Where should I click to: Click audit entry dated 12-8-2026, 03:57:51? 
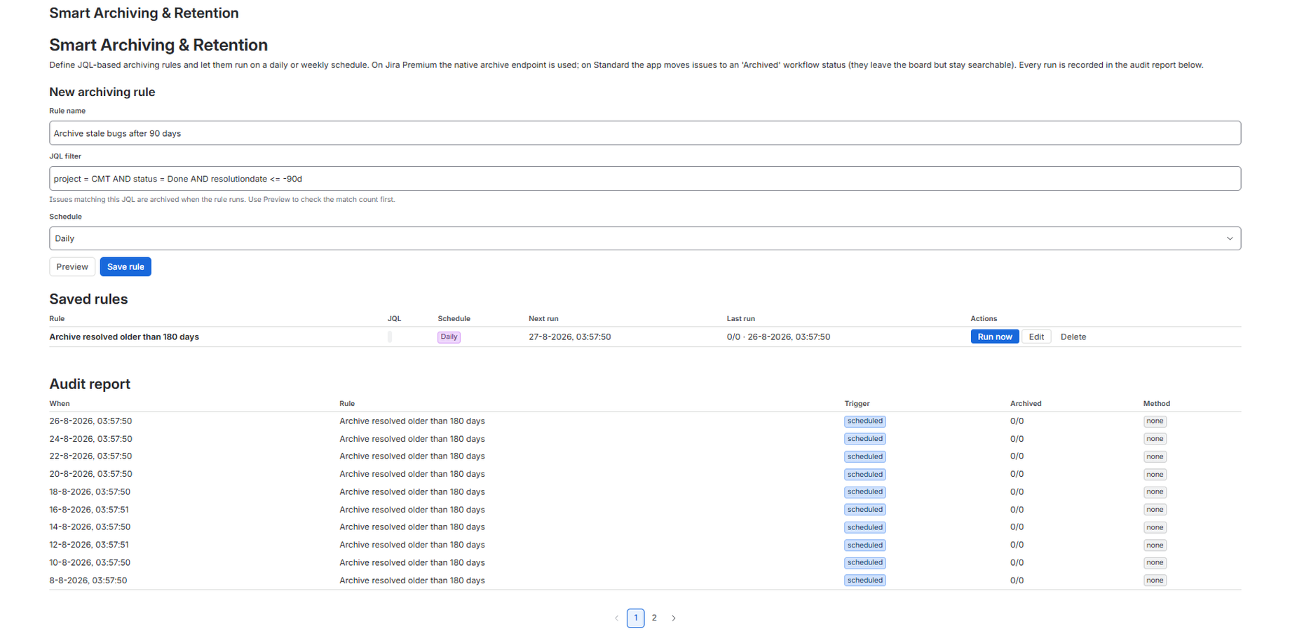(x=89, y=545)
